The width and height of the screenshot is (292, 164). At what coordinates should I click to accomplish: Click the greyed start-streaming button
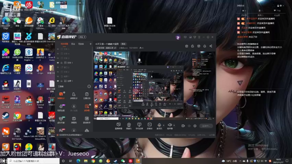[206, 126]
